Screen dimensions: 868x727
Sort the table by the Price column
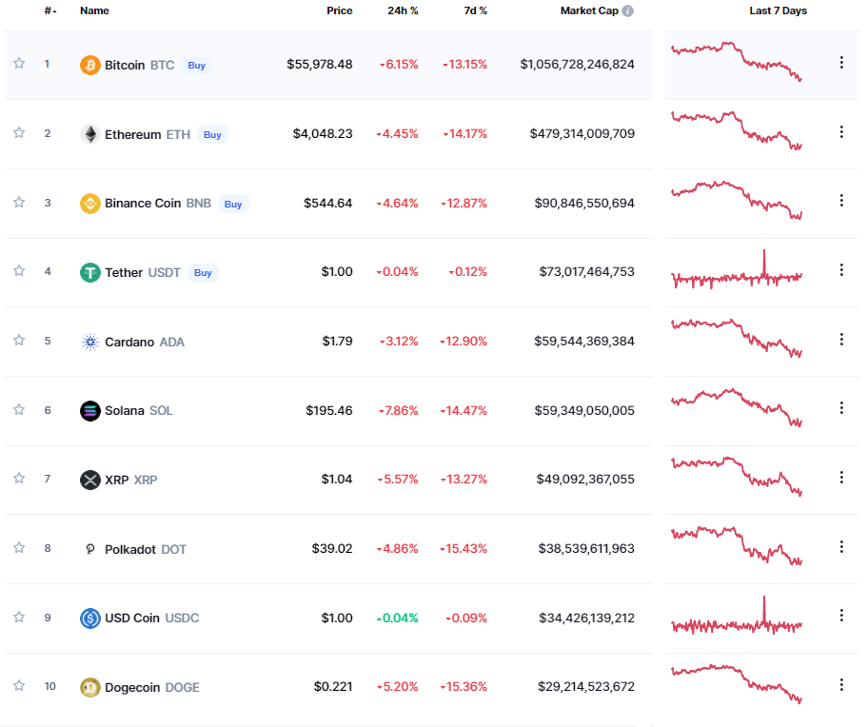(x=339, y=11)
